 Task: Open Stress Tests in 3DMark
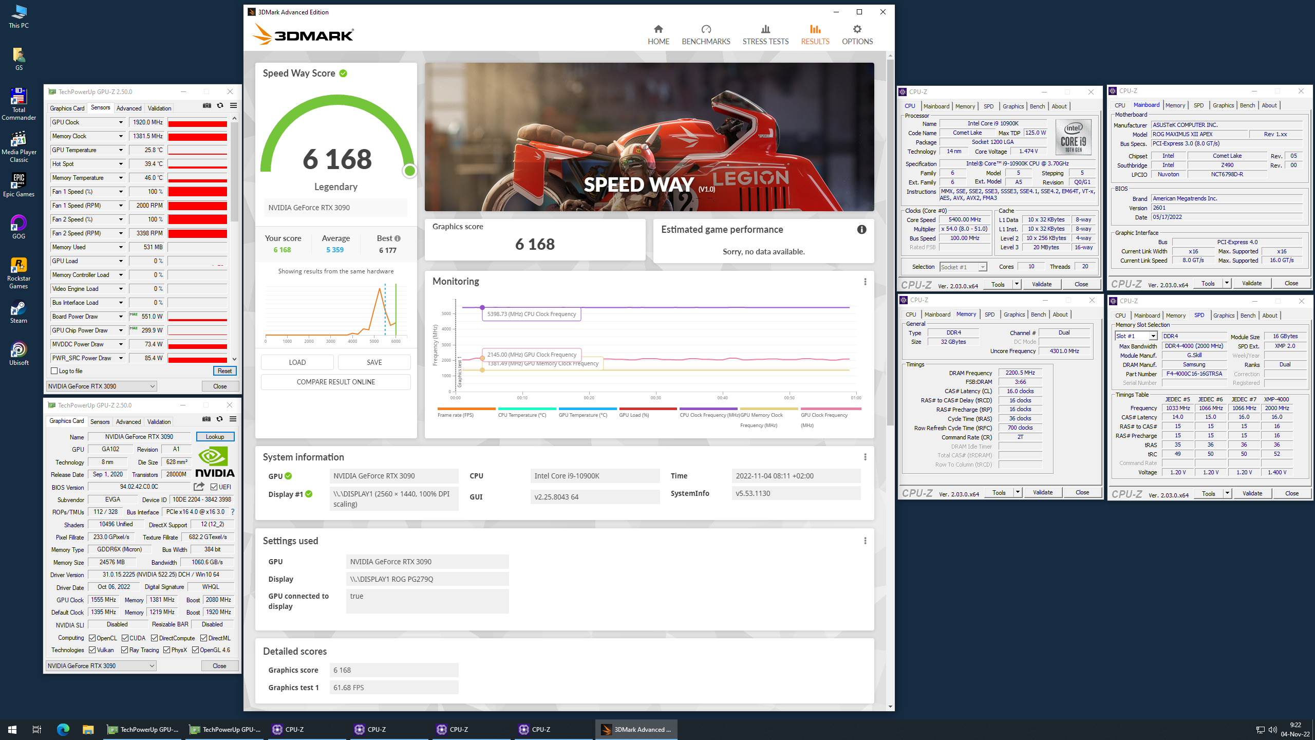tap(765, 35)
